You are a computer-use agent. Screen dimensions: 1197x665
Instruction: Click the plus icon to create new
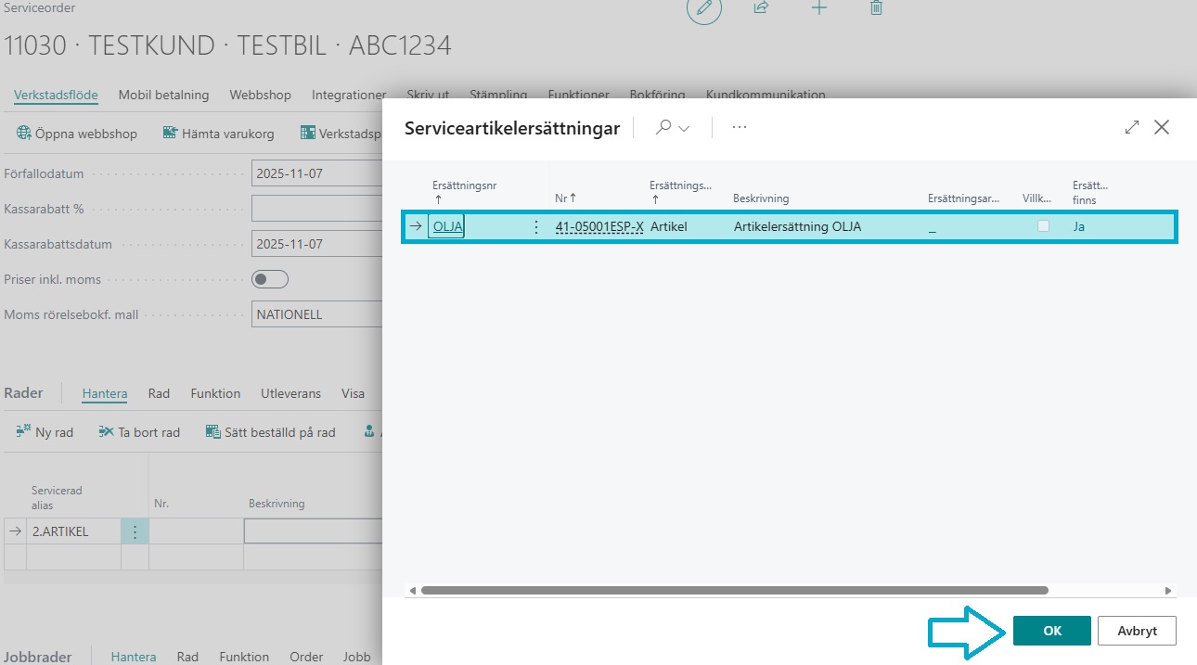pyautogui.click(x=818, y=7)
